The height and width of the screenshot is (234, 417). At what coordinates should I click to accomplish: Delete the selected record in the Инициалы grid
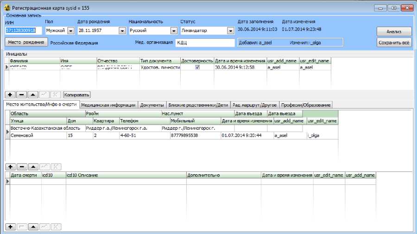[x=21, y=95]
